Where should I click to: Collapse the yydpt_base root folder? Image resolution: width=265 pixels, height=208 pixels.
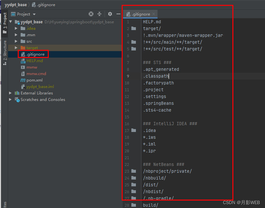click(11, 22)
